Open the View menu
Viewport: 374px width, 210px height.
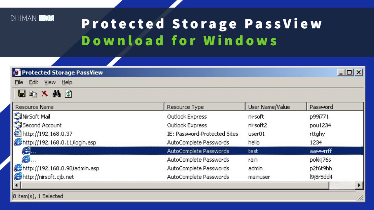click(50, 82)
